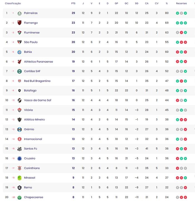Open the Botafogo team badge
Image resolution: width=195 pixels, height=203 pixels.
pos(19,91)
